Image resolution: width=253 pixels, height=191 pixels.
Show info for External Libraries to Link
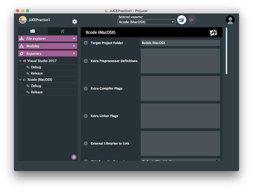pyautogui.click(x=86, y=144)
